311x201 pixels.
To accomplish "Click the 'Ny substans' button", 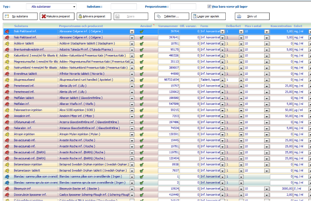I will click(20, 16).
